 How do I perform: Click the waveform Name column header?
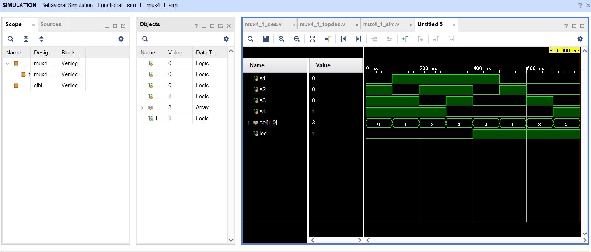[275, 65]
